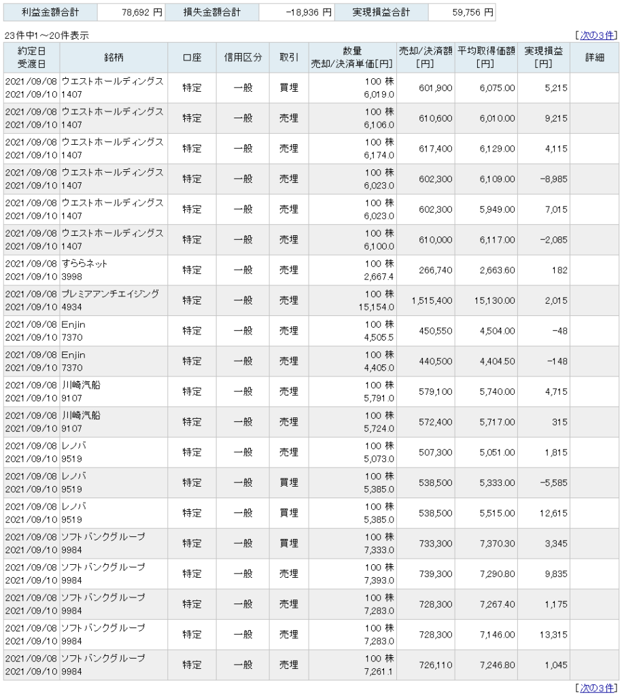The image size is (622, 696).
Task: Click the 7,370.30 average acquisition price
Action: point(497,543)
